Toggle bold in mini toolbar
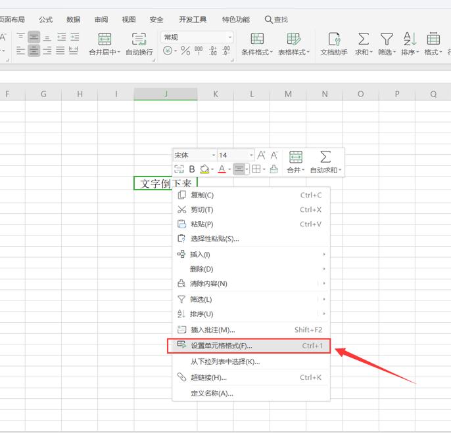Screen dimensions: 451x433 tap(192, 169)
